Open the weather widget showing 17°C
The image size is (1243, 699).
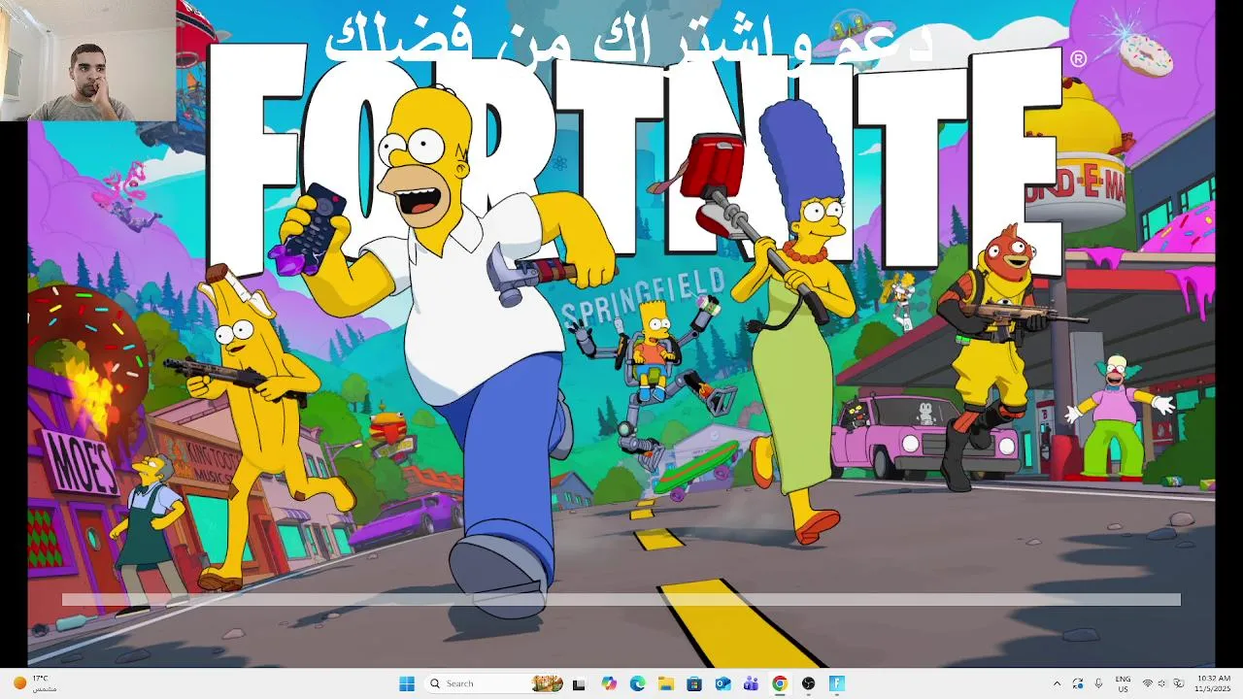[35, 683]
